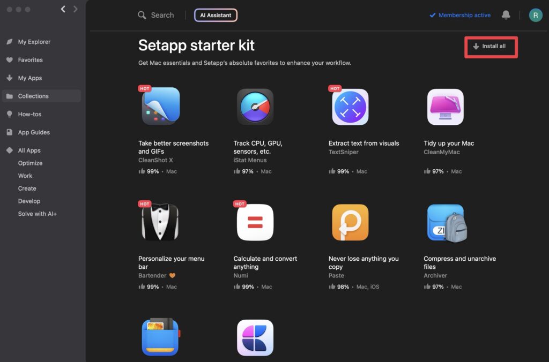Open Track CPU, GPU, sensors title
The width and height of the screenshot is (549, 362).
[258, 147]
